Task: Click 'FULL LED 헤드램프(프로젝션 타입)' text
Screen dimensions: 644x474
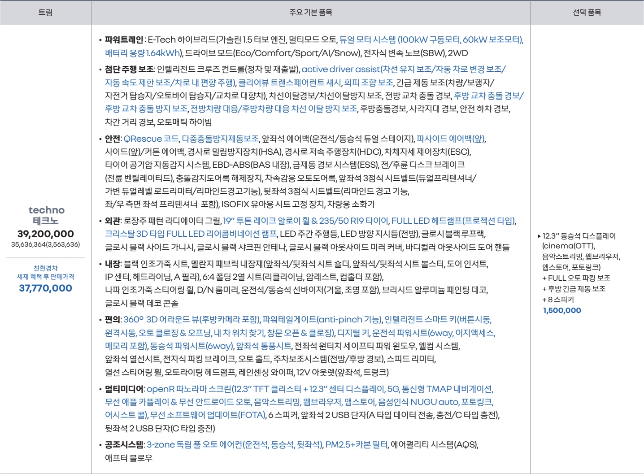Action: point(453,221)
